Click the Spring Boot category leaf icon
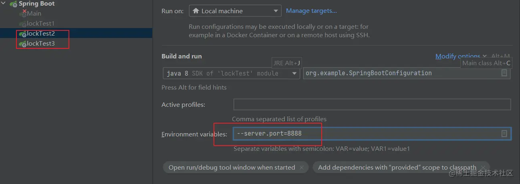The height and width of the screenshot is (184, 520). (13, 4)
